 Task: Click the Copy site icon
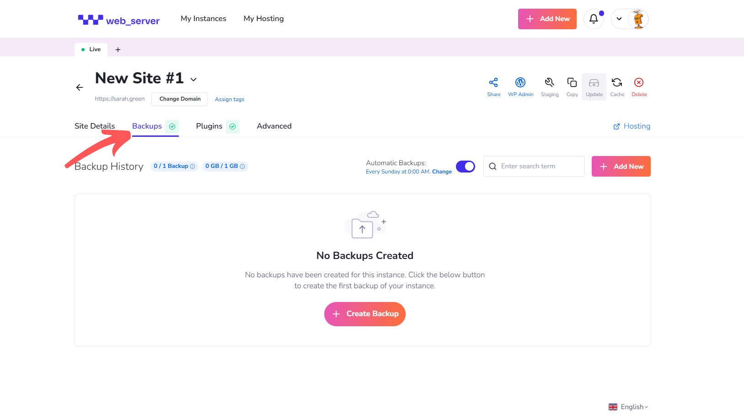click(572, 83)
